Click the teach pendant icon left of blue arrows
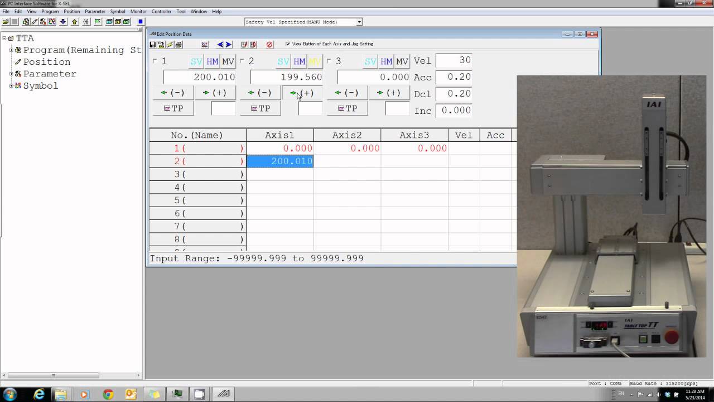Viewport: 714px width, 402px height. 205,44
